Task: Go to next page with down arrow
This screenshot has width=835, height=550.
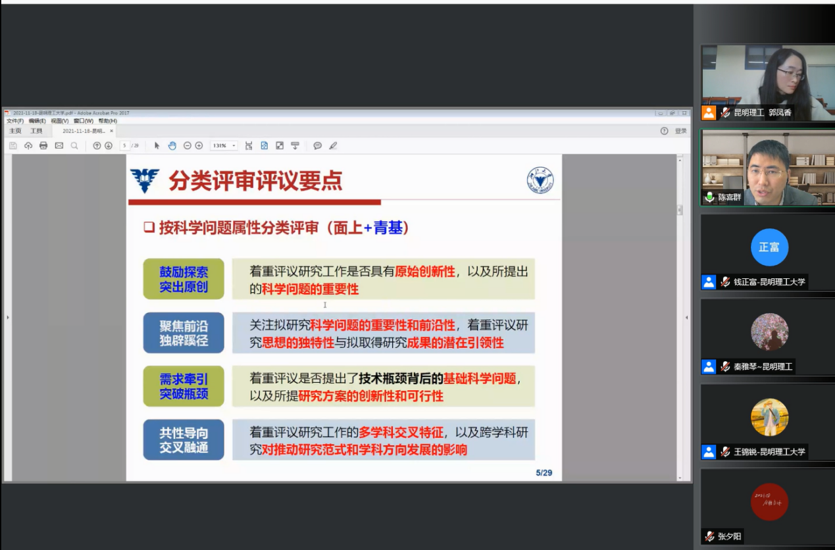Action: tap(109, 145)
